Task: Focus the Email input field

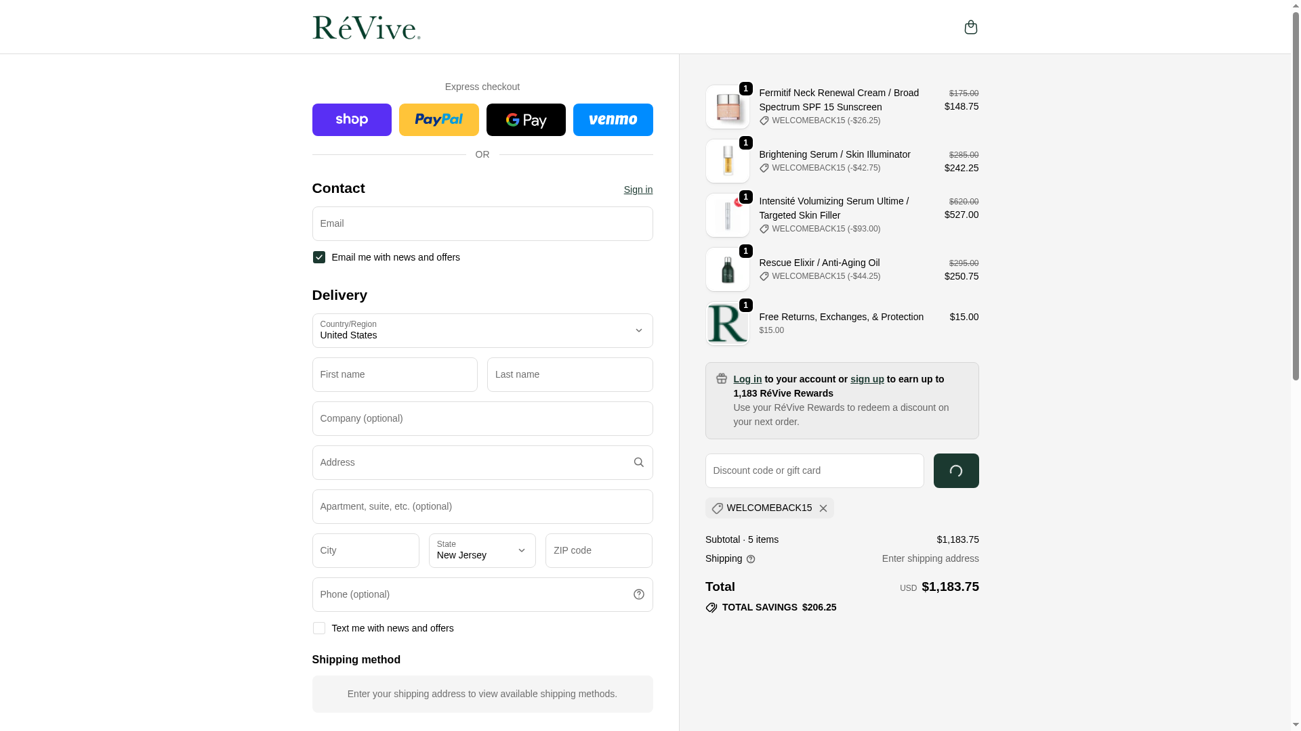Action: 482,223
